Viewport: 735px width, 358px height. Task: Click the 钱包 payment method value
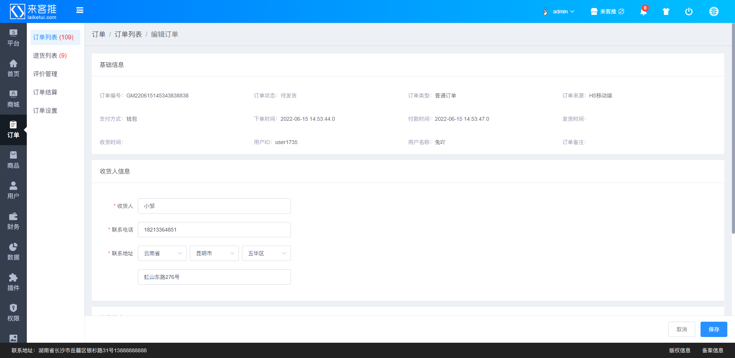(x=132, y=119)
